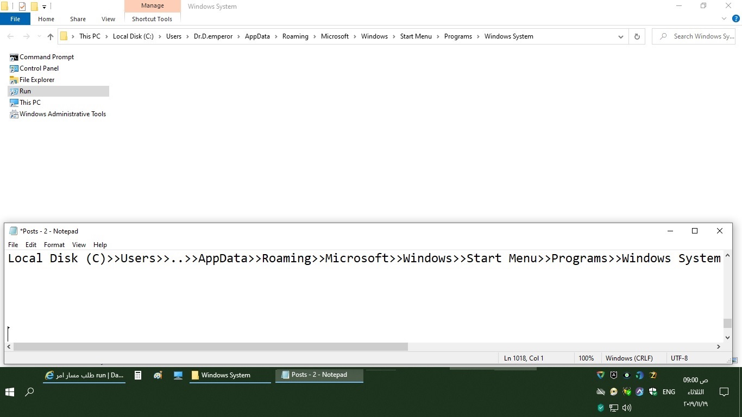Select the Windows Administrative Tools shortcut
The width and height of the screenshot is (742, 417).
(x=58, y=114)
